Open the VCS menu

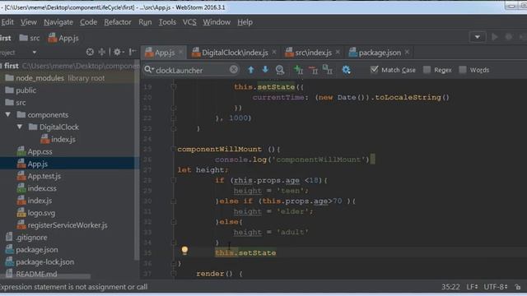(x=189, y=22)
